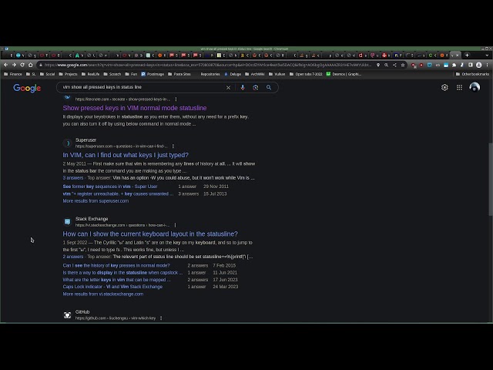Viewport: 493px width, 370px height.
Task: Open the Deluge bookmark
Action: coord(233,74)
